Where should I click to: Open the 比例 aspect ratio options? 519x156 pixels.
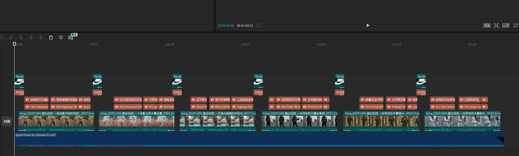506,25
